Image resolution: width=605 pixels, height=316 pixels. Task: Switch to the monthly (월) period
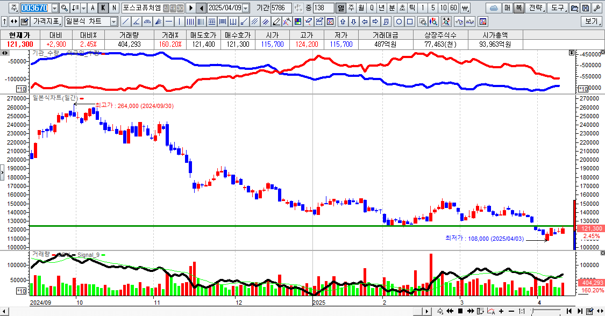pyautogui.click(x=361, y=8)
